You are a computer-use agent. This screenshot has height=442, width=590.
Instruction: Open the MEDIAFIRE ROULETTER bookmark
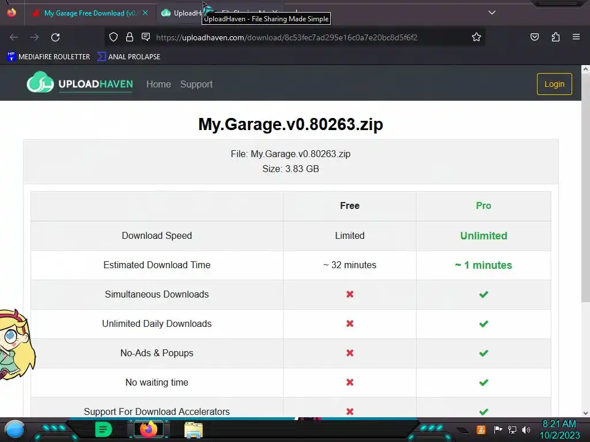click(x=48, y=57)
